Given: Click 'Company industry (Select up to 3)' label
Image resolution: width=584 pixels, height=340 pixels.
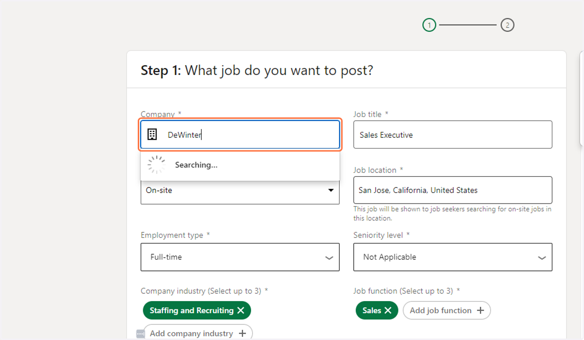Looking at the screenshot, I should point(204,291).
